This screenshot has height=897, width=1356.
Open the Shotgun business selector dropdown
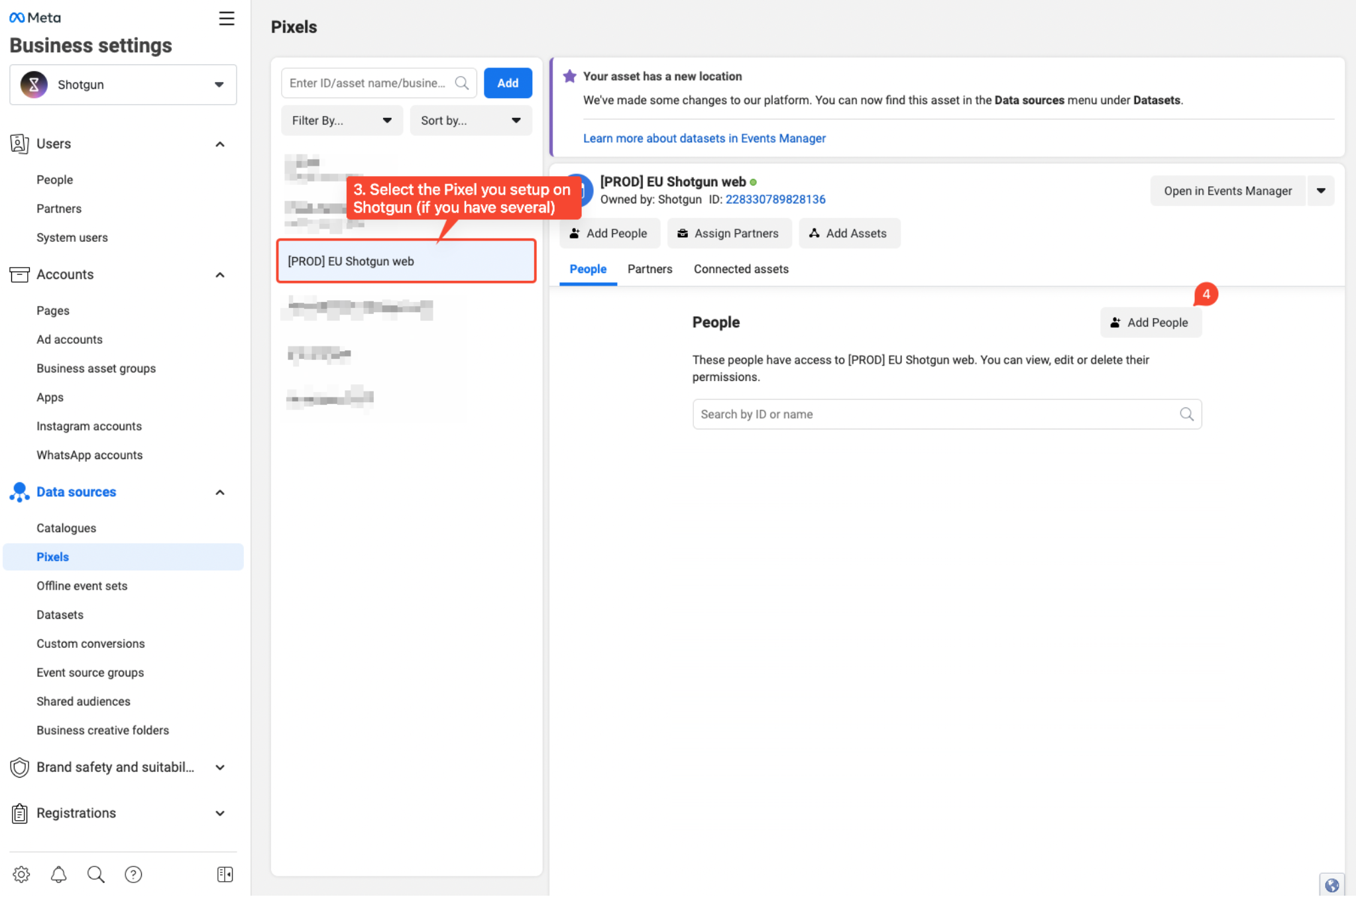tap(123, 85)
